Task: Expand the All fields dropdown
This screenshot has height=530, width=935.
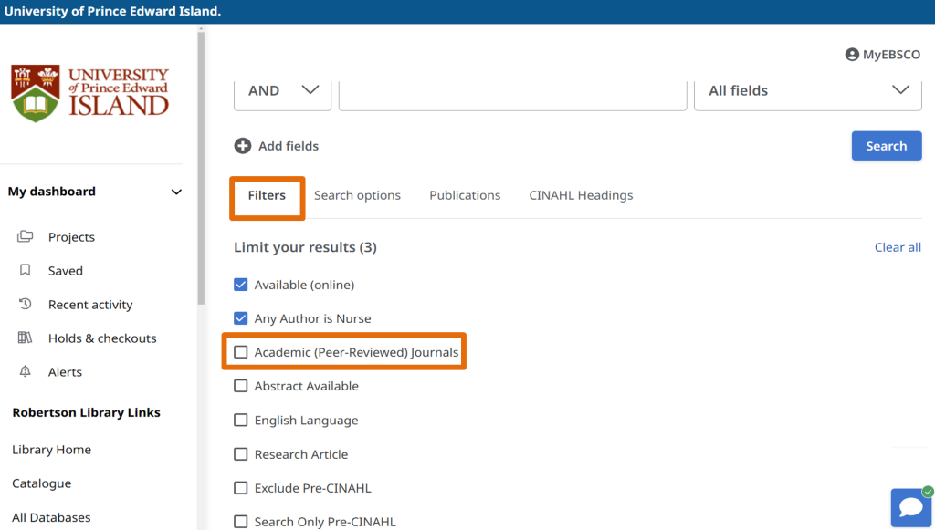Action: tap(807, 91)
